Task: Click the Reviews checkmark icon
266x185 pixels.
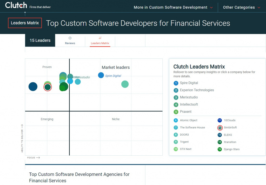Action: (70, 38)
